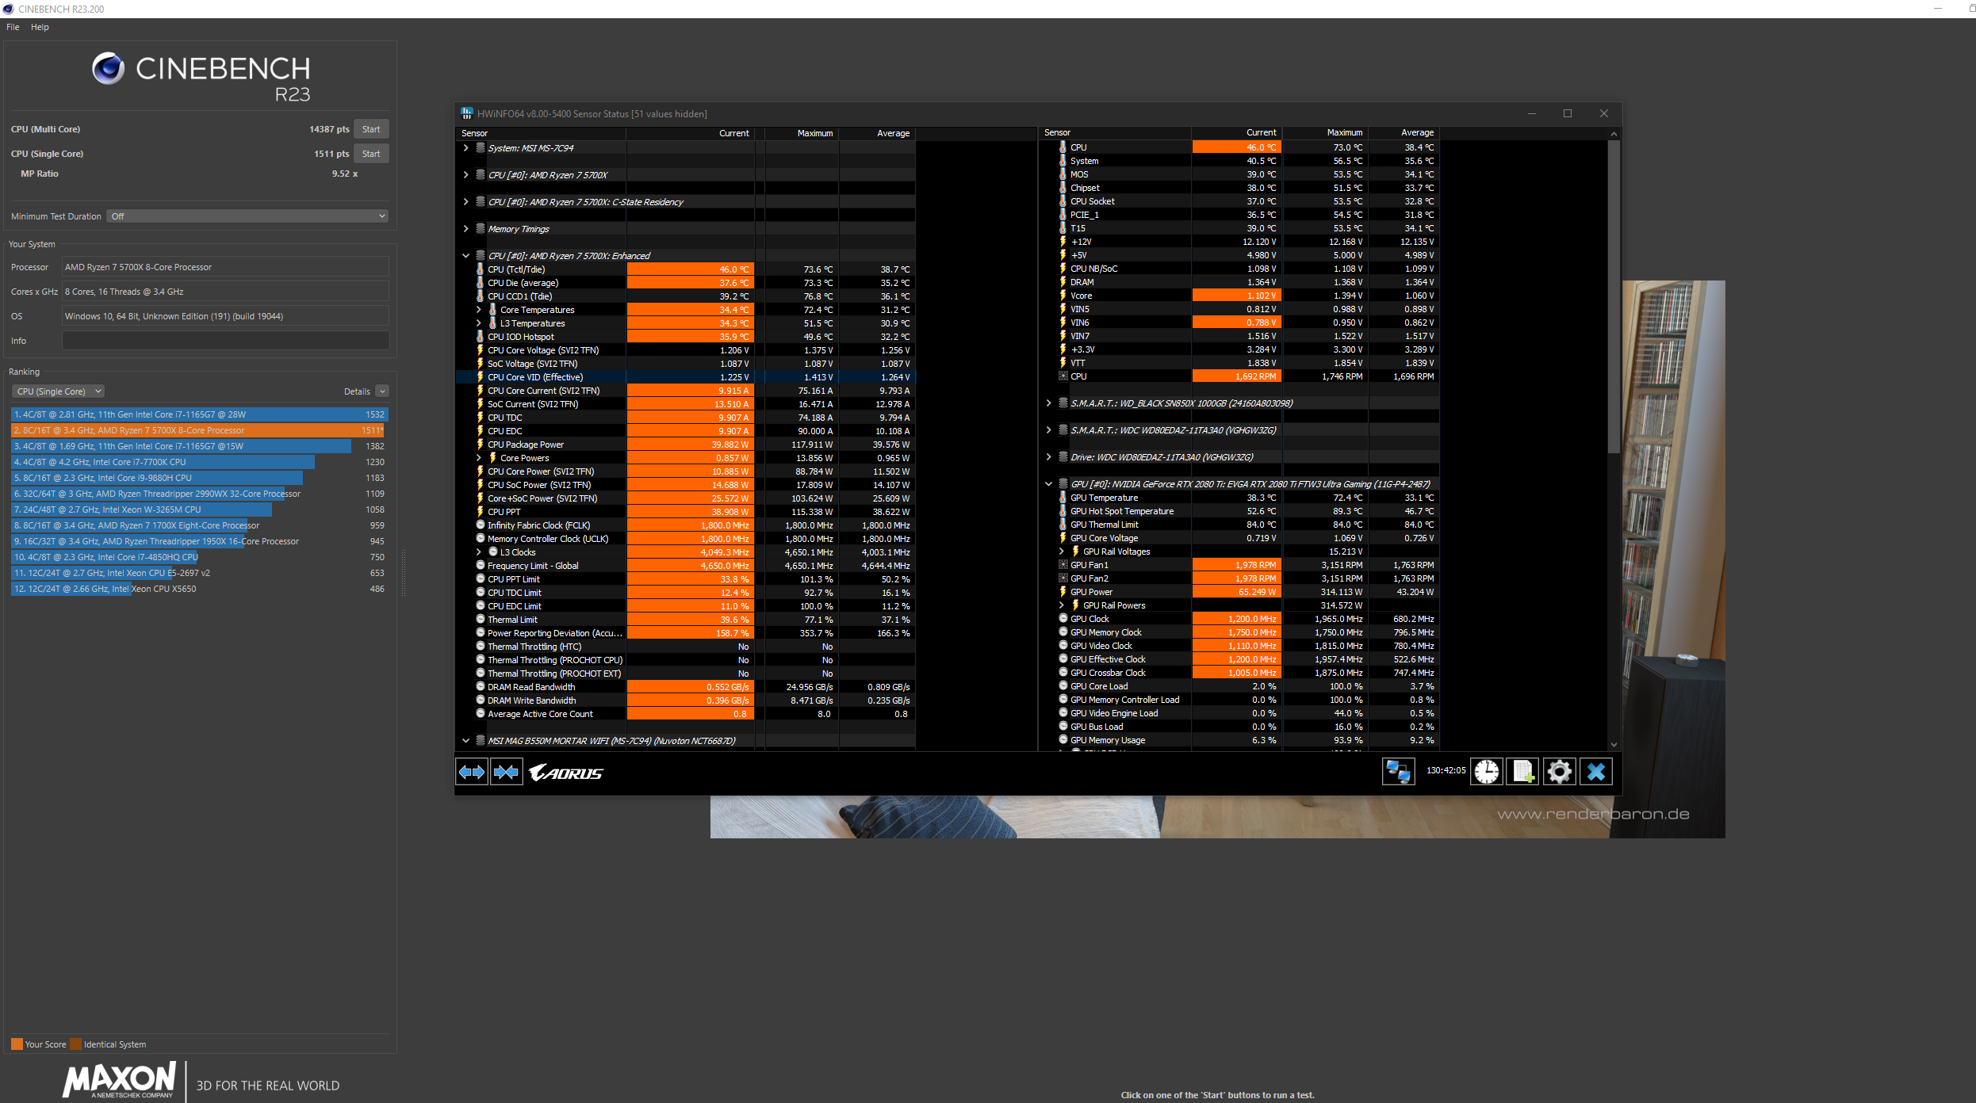Open HWiNFO sensor settings gear icon
This screenshot has width=1976, height=1103.
[x=1559, y=771]
